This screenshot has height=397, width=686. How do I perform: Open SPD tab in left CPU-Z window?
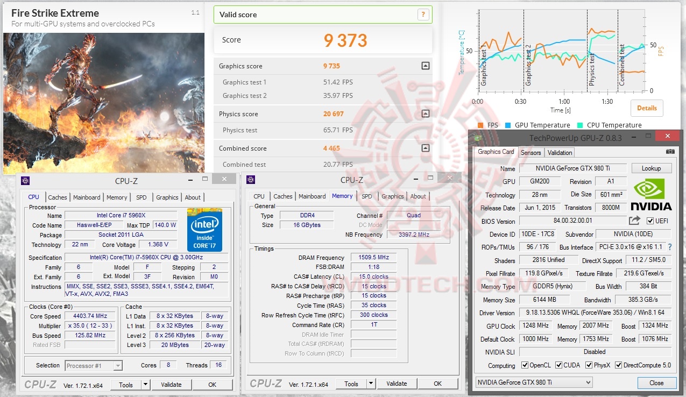point(141,197)
